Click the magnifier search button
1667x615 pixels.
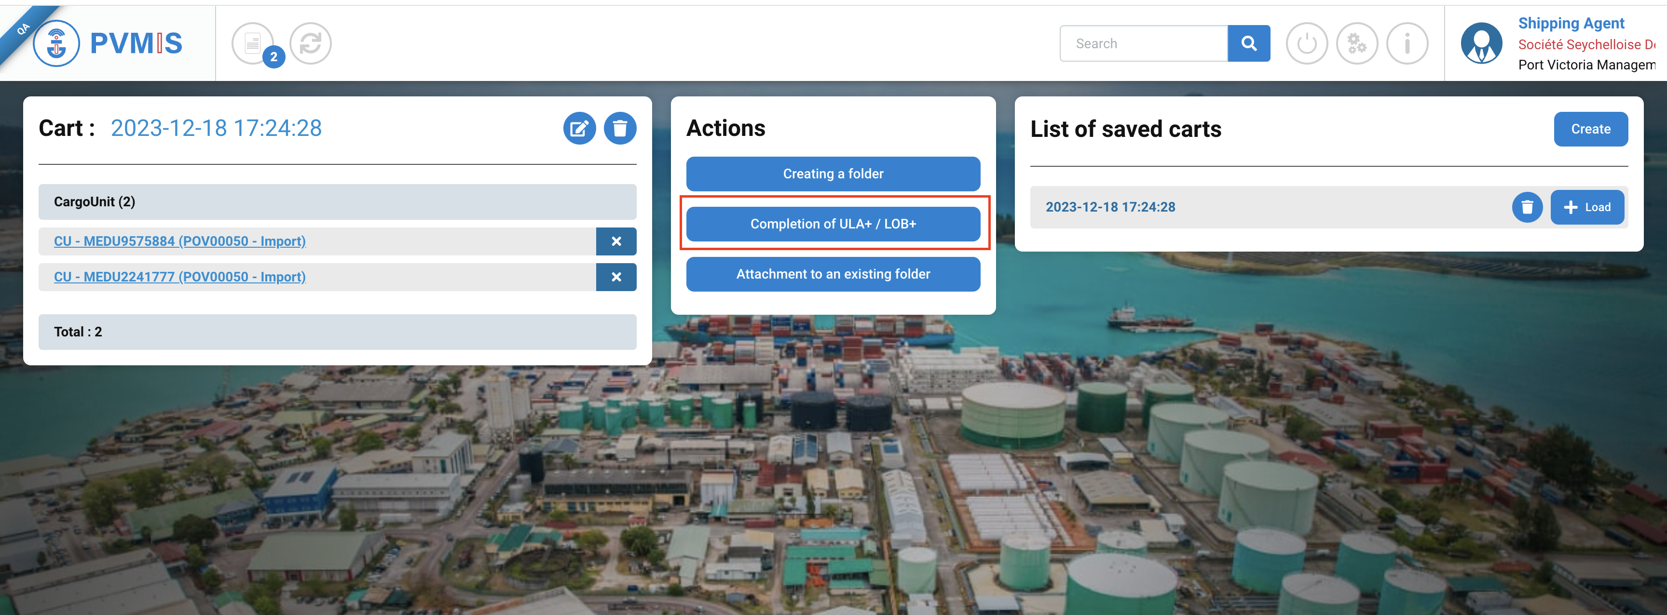tap(1248, 43)
